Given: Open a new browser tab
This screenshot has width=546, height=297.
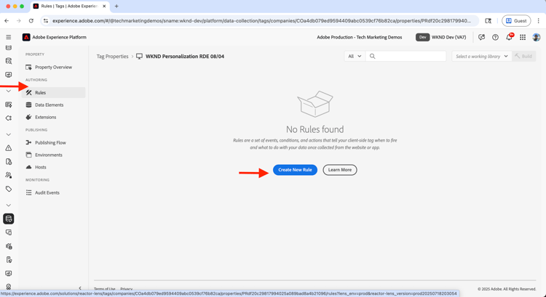Looking at the screenshot, I should [116, 7].
